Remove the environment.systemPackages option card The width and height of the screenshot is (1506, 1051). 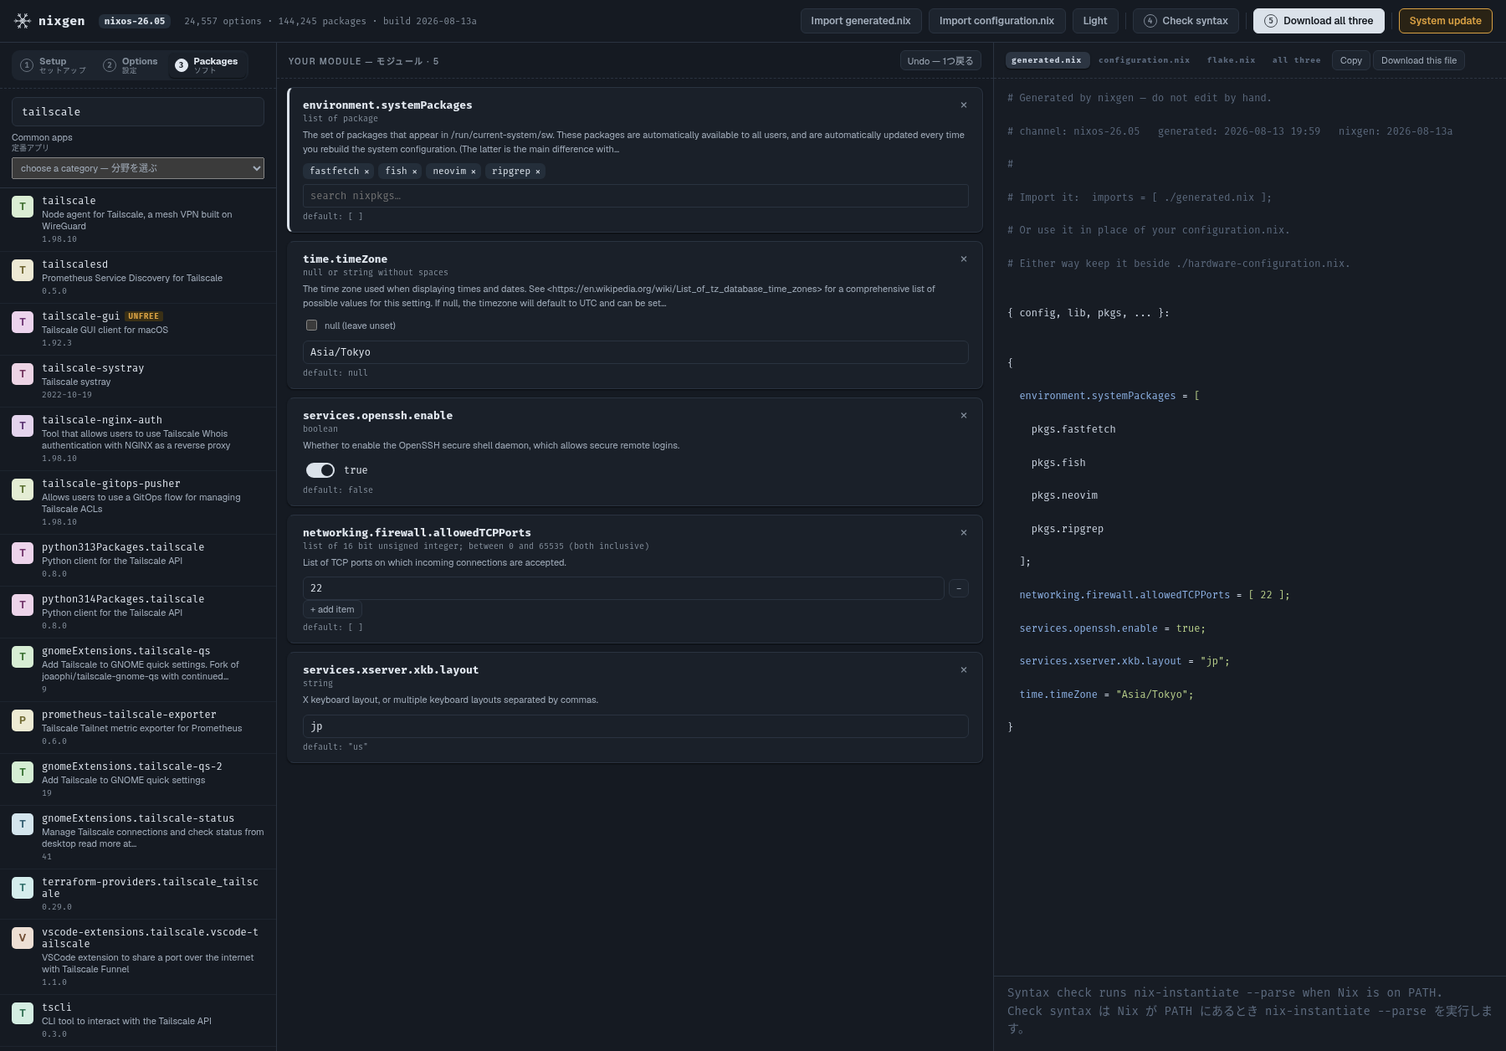(964, 105)
